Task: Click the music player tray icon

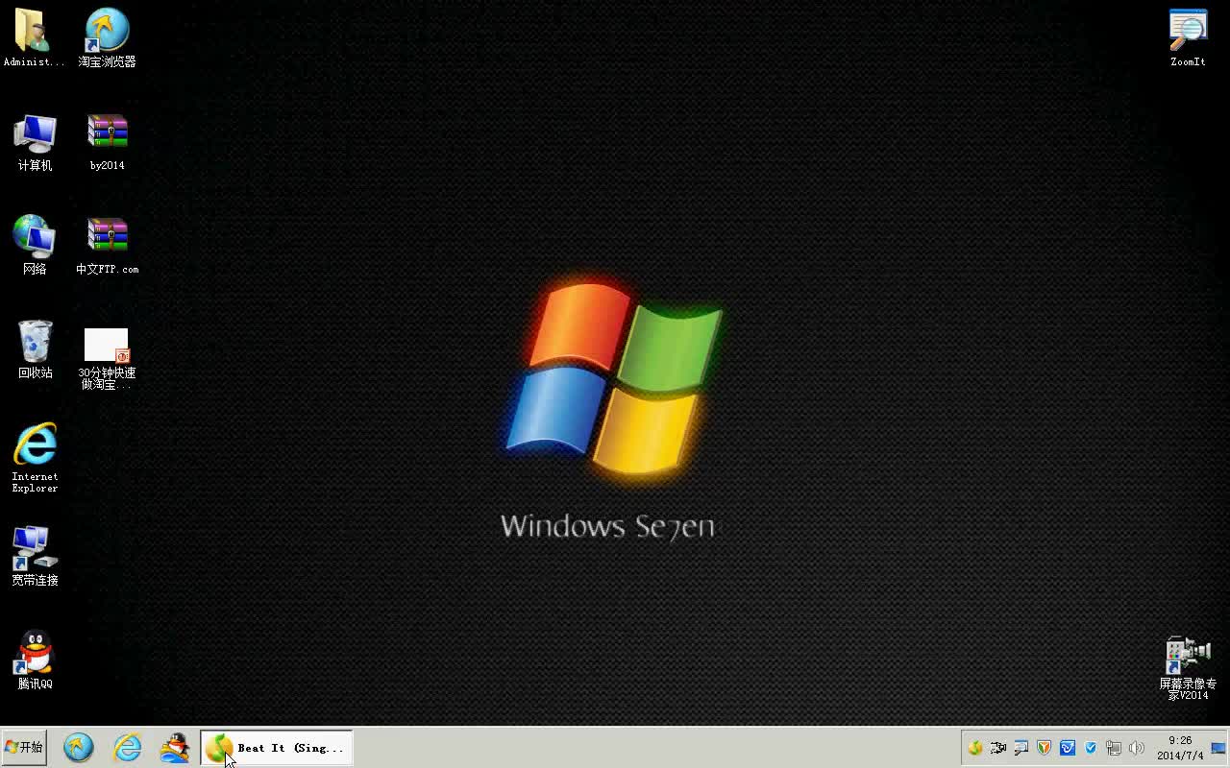Action: coord(975,748)
